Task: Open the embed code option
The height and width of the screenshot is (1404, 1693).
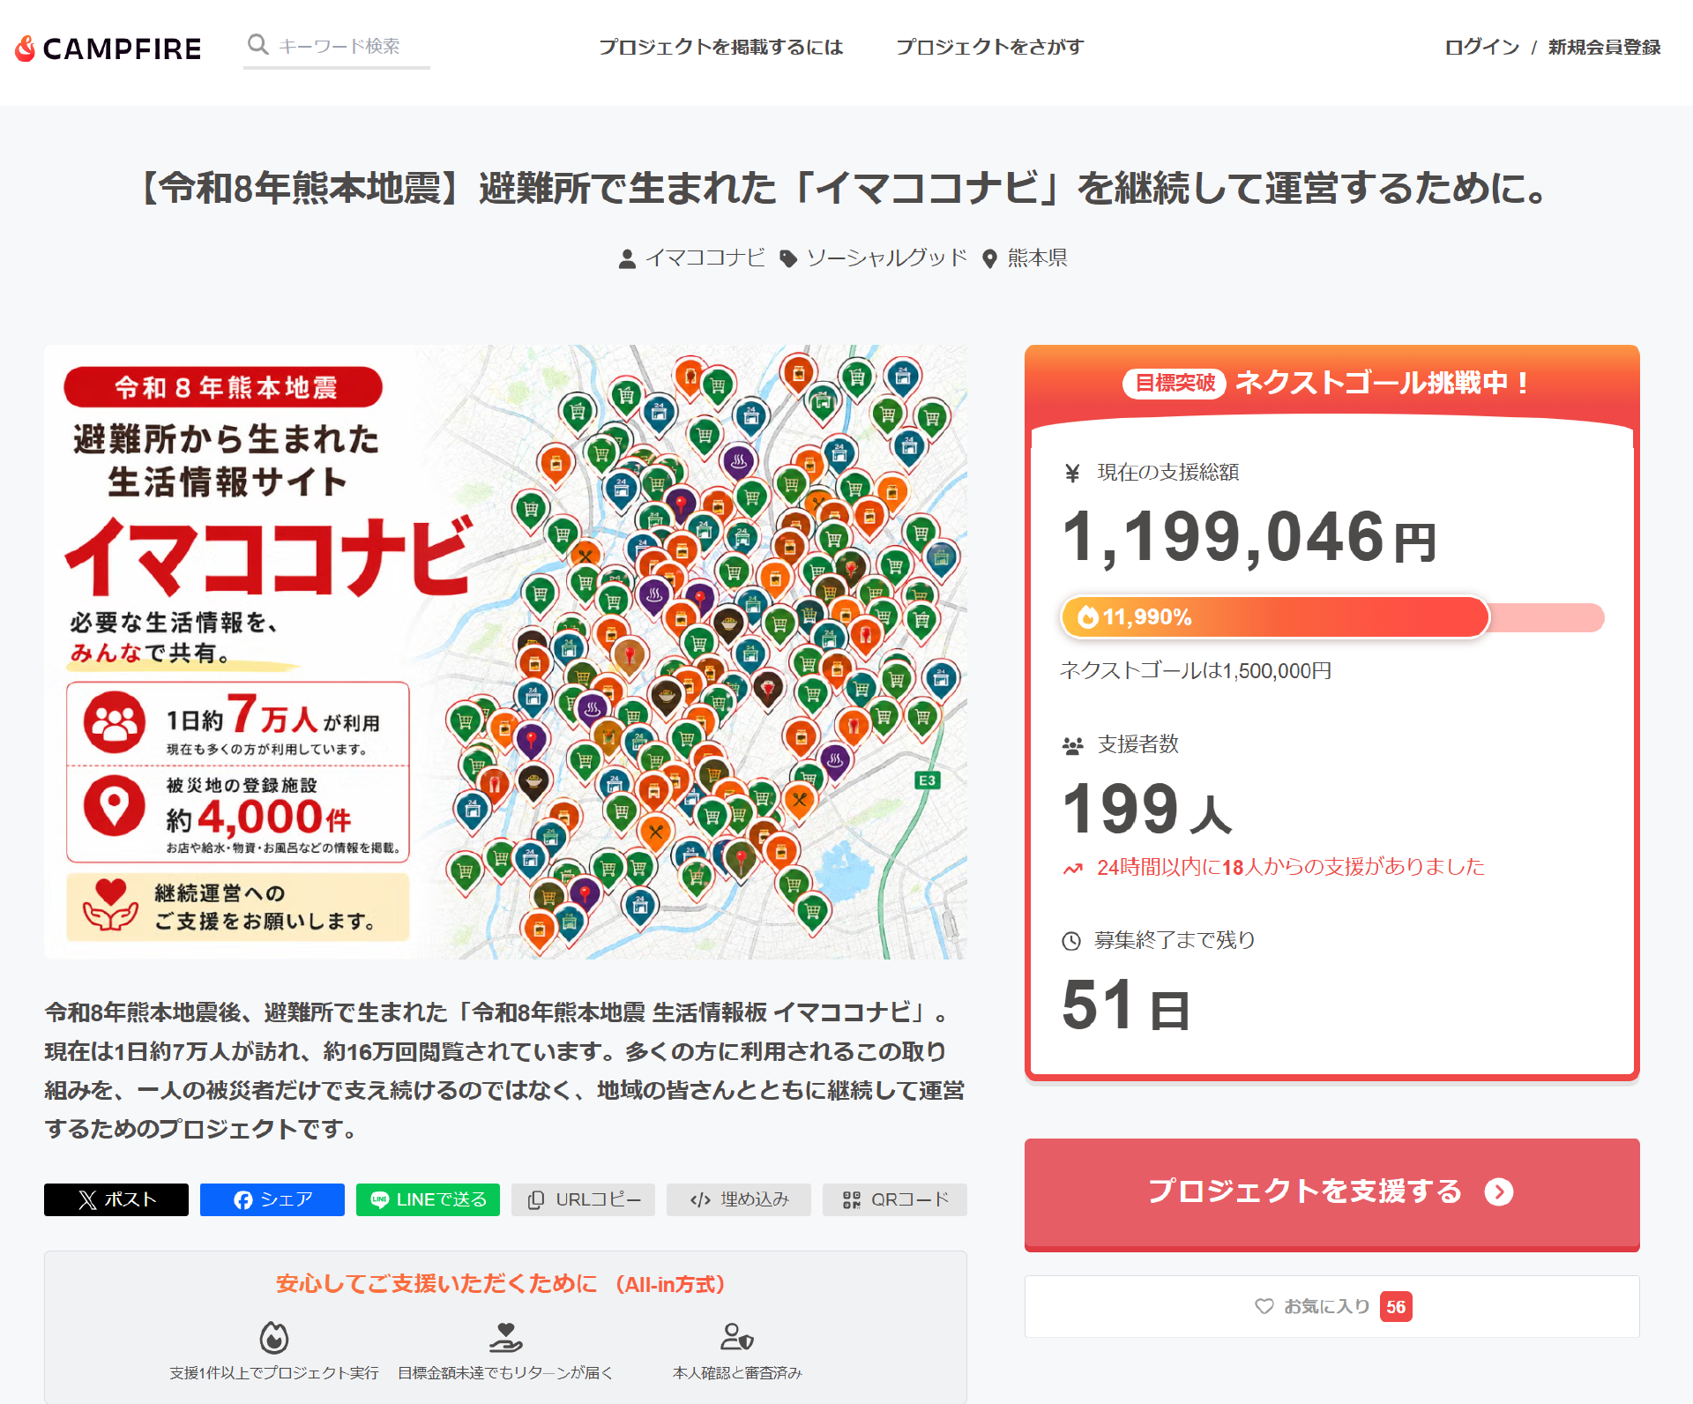Action: click(739, 1199)
